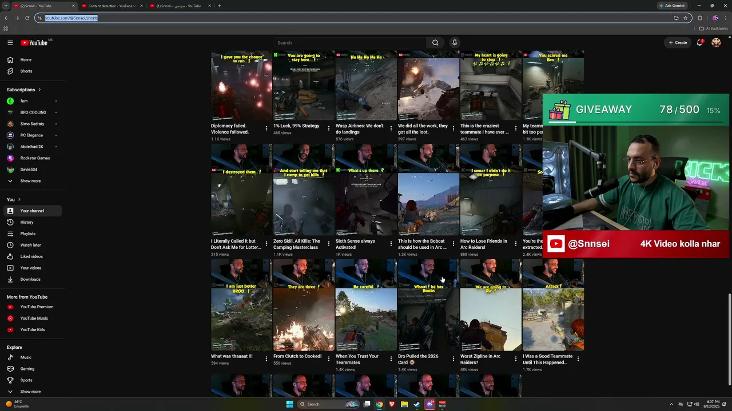Show hidden system tray icons

(x=671, y=404)
